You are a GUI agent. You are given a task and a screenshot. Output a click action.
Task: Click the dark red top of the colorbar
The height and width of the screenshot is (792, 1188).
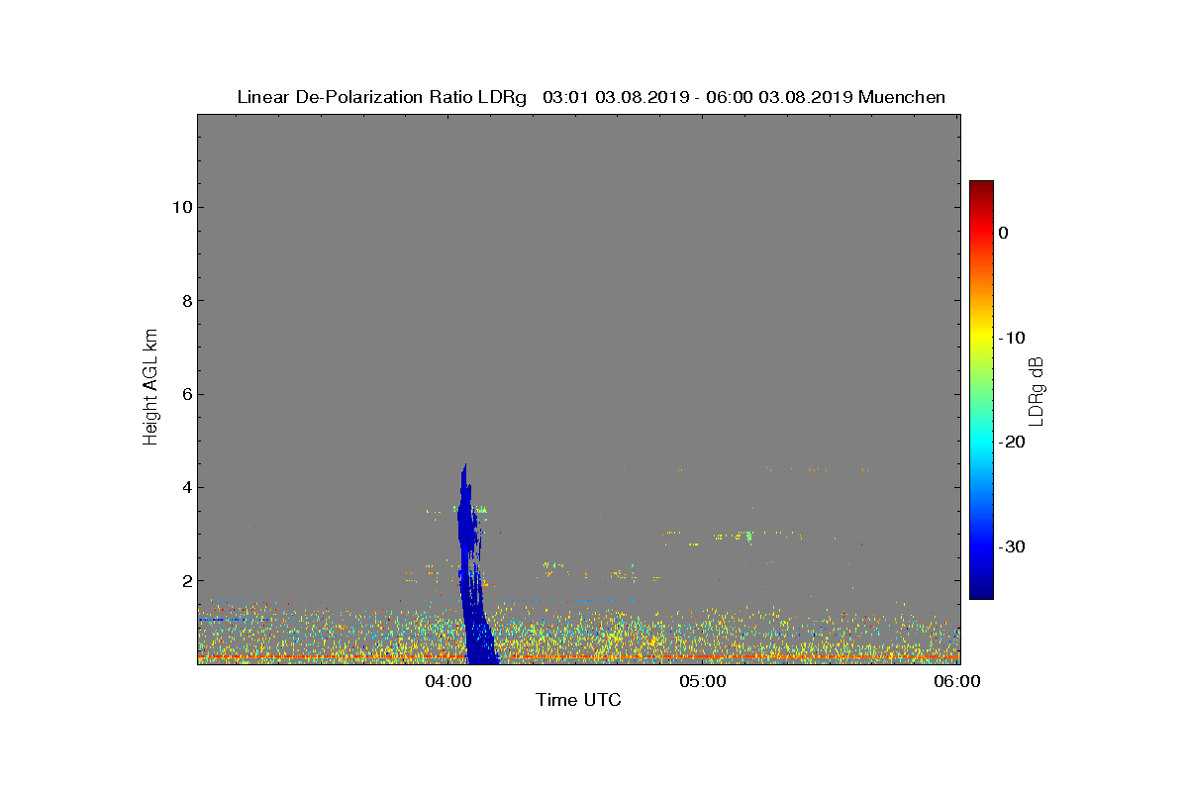(x=981, y=188)
